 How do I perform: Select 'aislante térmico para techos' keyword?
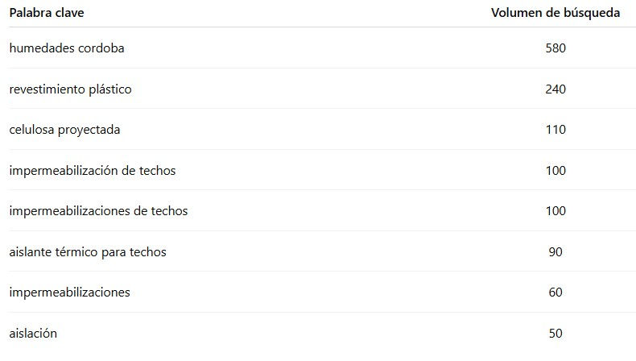pyautogui.click(x=88, y=252)
